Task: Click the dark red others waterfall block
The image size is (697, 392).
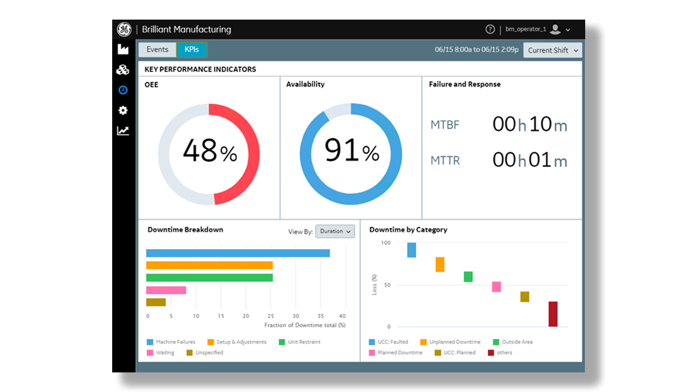Action: click(x=553, y=314)
